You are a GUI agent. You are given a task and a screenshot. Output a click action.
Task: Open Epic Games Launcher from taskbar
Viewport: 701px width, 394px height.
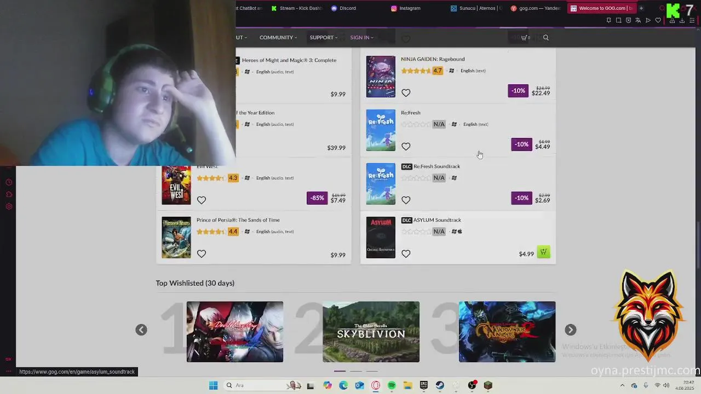424,385
